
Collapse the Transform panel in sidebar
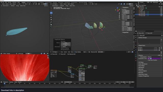(x=125, y=7)
